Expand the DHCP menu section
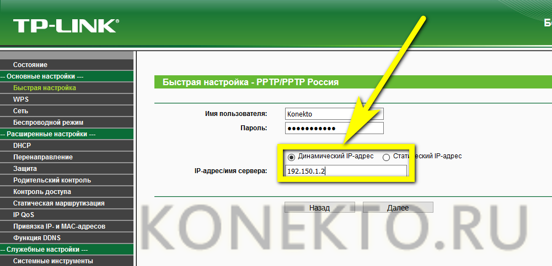Image resolution: width=552 pixels, height=266 pixels. coord(67,145)
